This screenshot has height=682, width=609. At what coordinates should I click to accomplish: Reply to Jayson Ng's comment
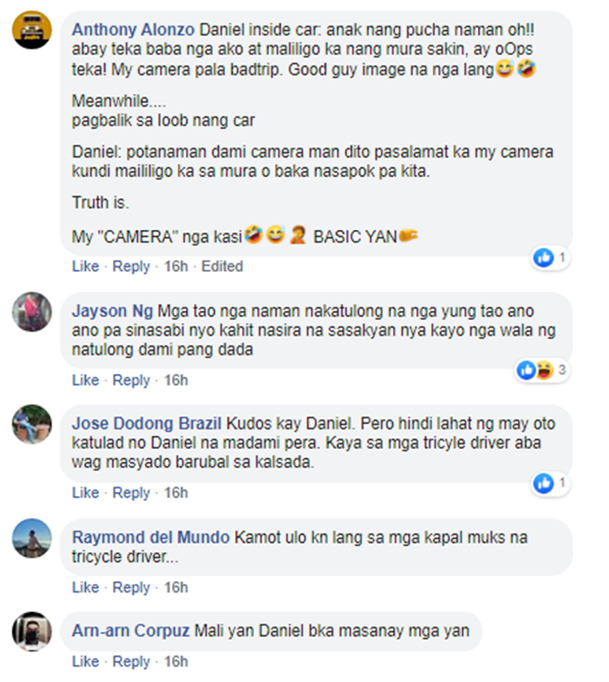131,380
